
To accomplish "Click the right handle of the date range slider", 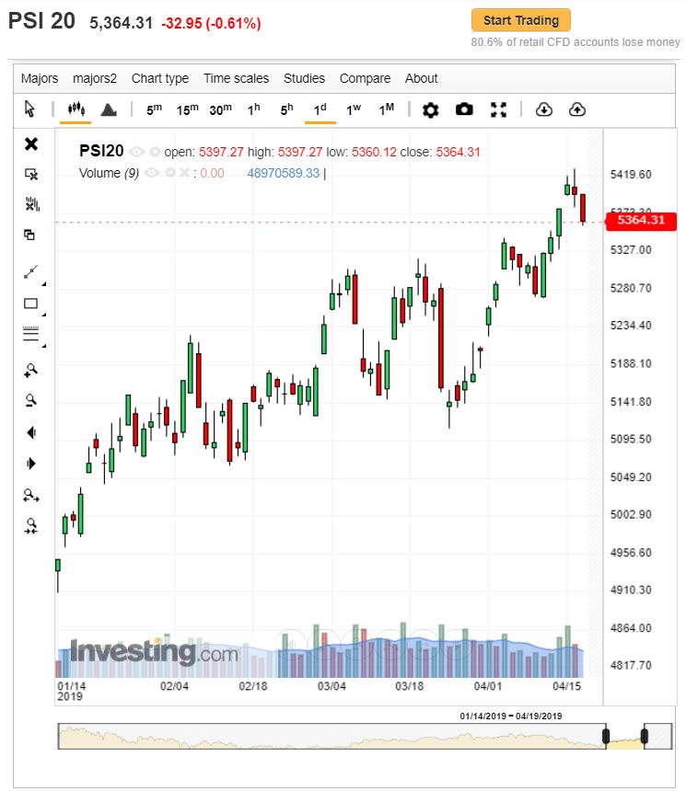I will pyautogui.click(x=645, y=736).
